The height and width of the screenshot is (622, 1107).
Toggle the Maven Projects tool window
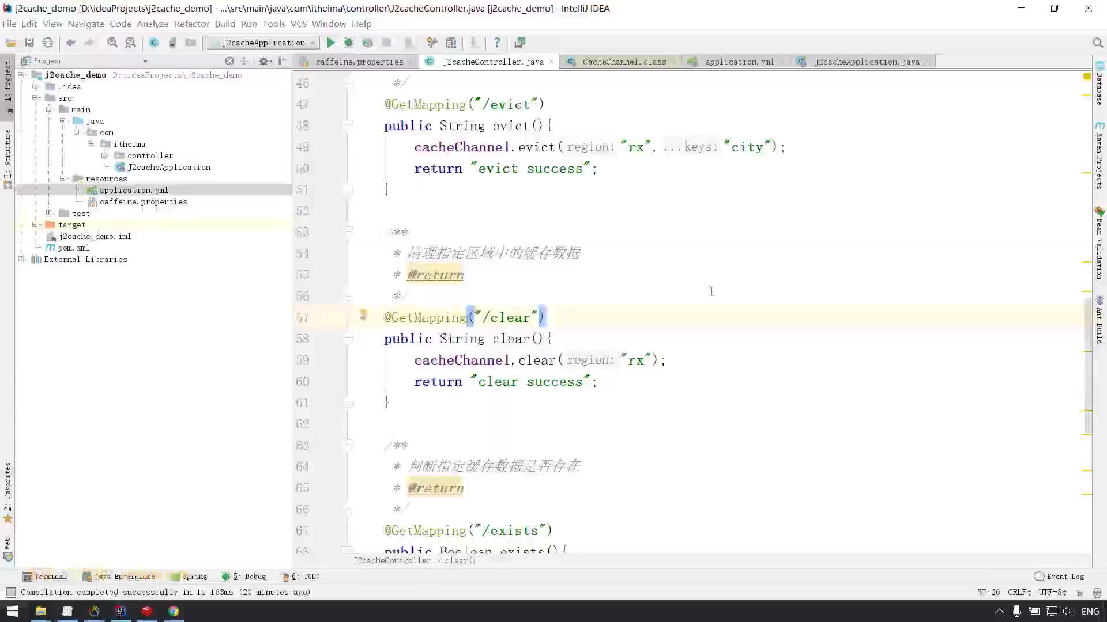coord(1100,155)
